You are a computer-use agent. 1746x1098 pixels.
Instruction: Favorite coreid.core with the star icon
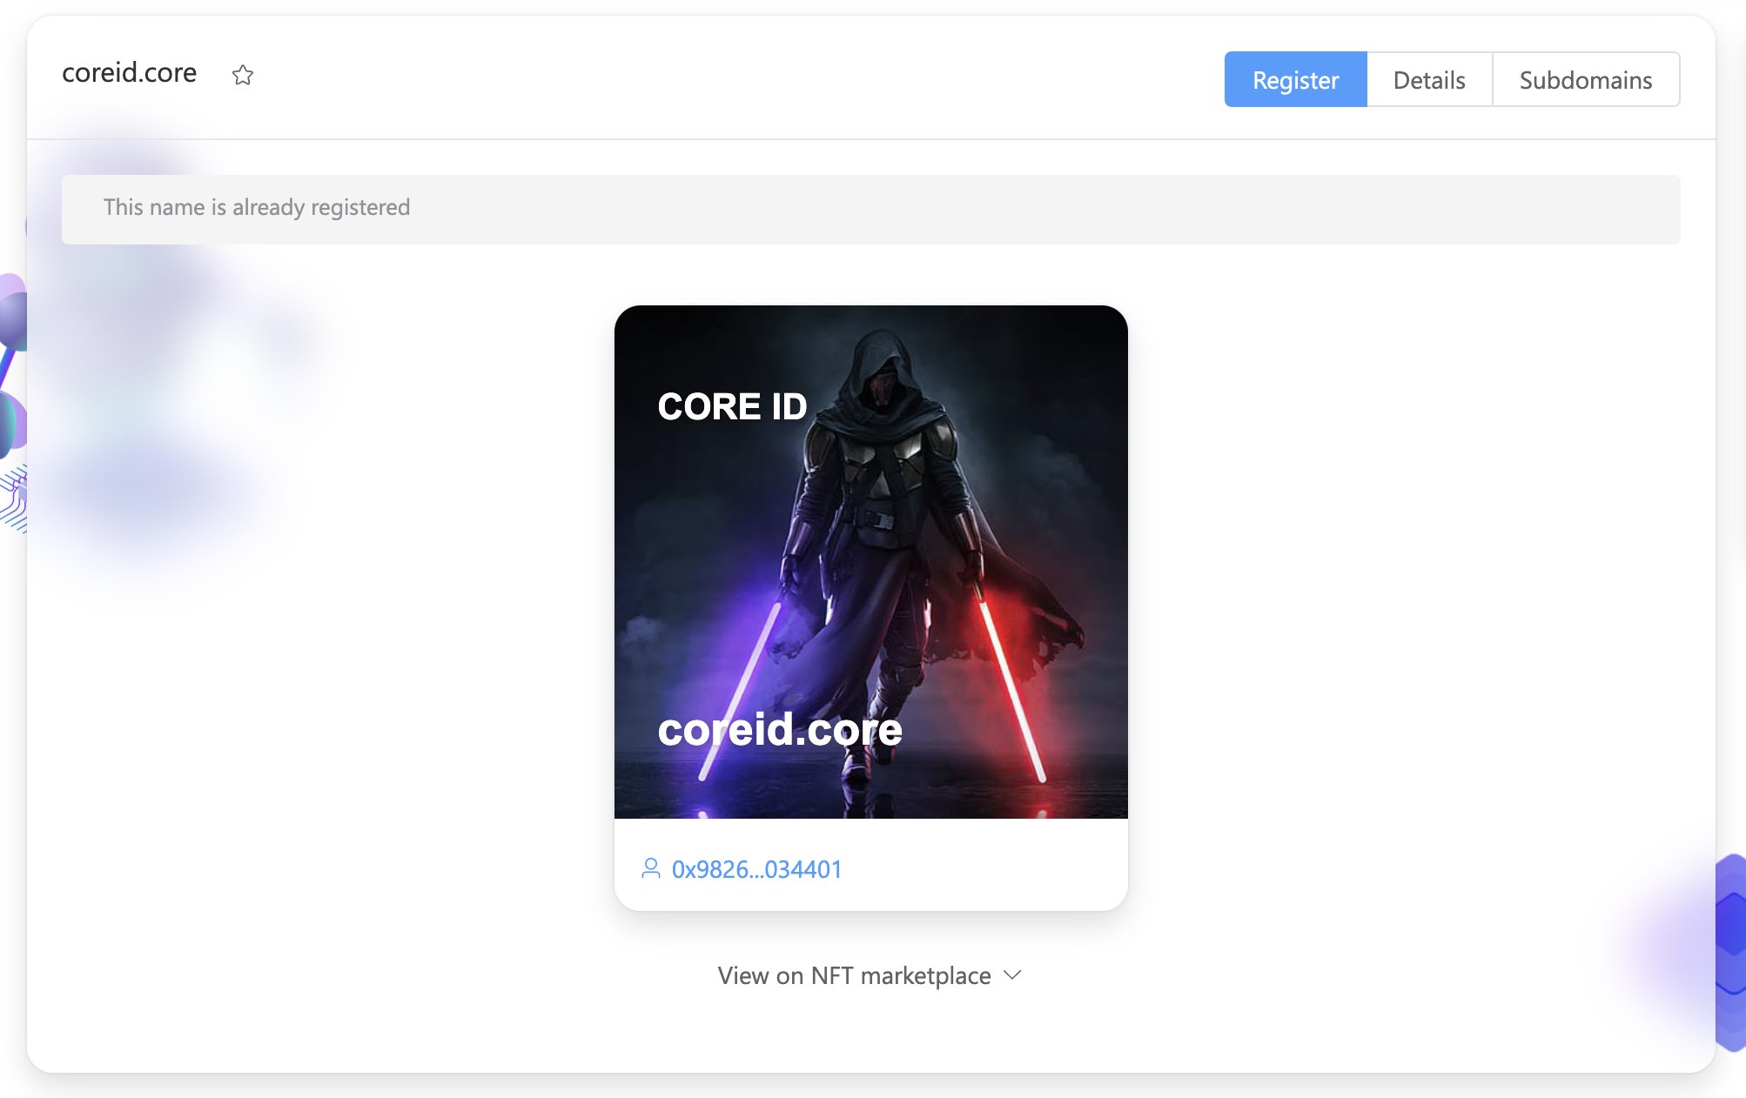(243, 75)
